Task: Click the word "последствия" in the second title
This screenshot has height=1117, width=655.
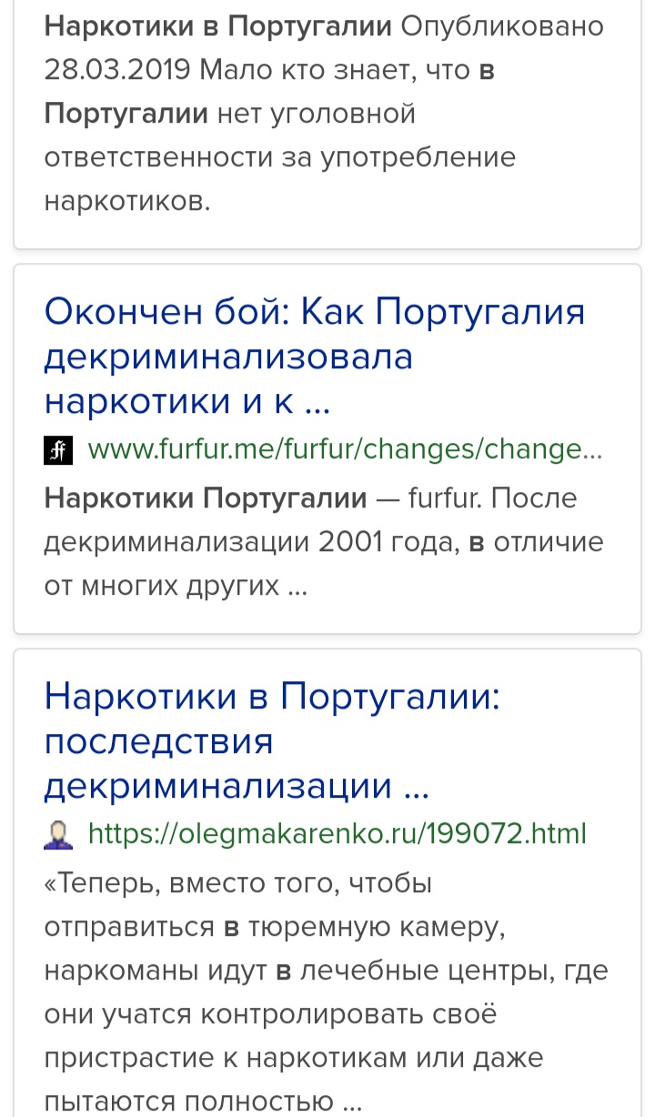Action: [x=158, y=741]
